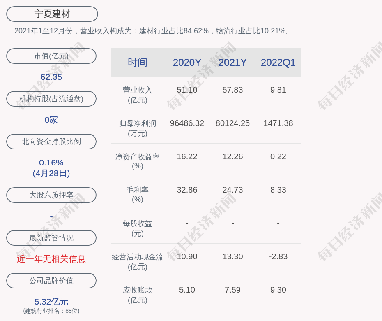Screen dimensions: 382x321
Task: Select gross margin value 8.33
Action: (278, 190)
